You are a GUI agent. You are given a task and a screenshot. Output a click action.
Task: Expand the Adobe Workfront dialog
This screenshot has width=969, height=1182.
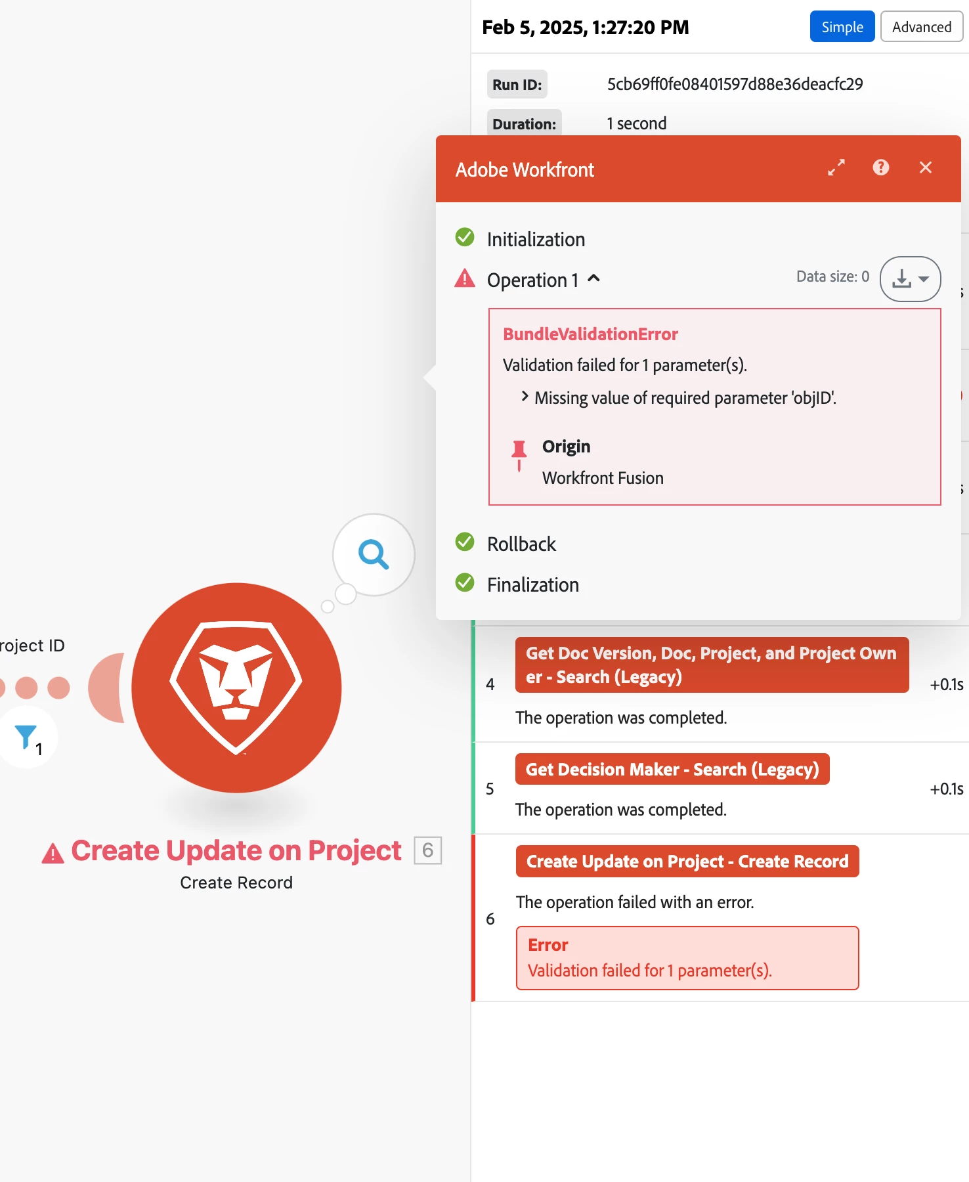point(836,167)
